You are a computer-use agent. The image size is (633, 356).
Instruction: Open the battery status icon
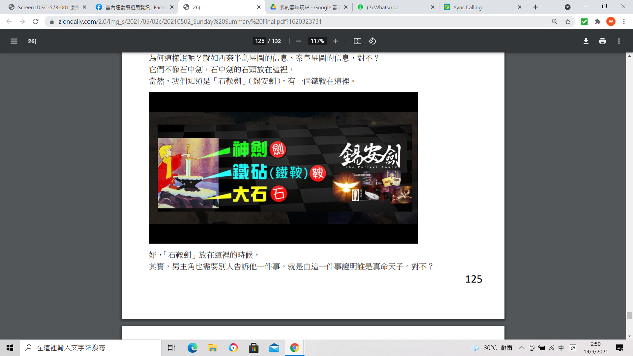point(542,348)
